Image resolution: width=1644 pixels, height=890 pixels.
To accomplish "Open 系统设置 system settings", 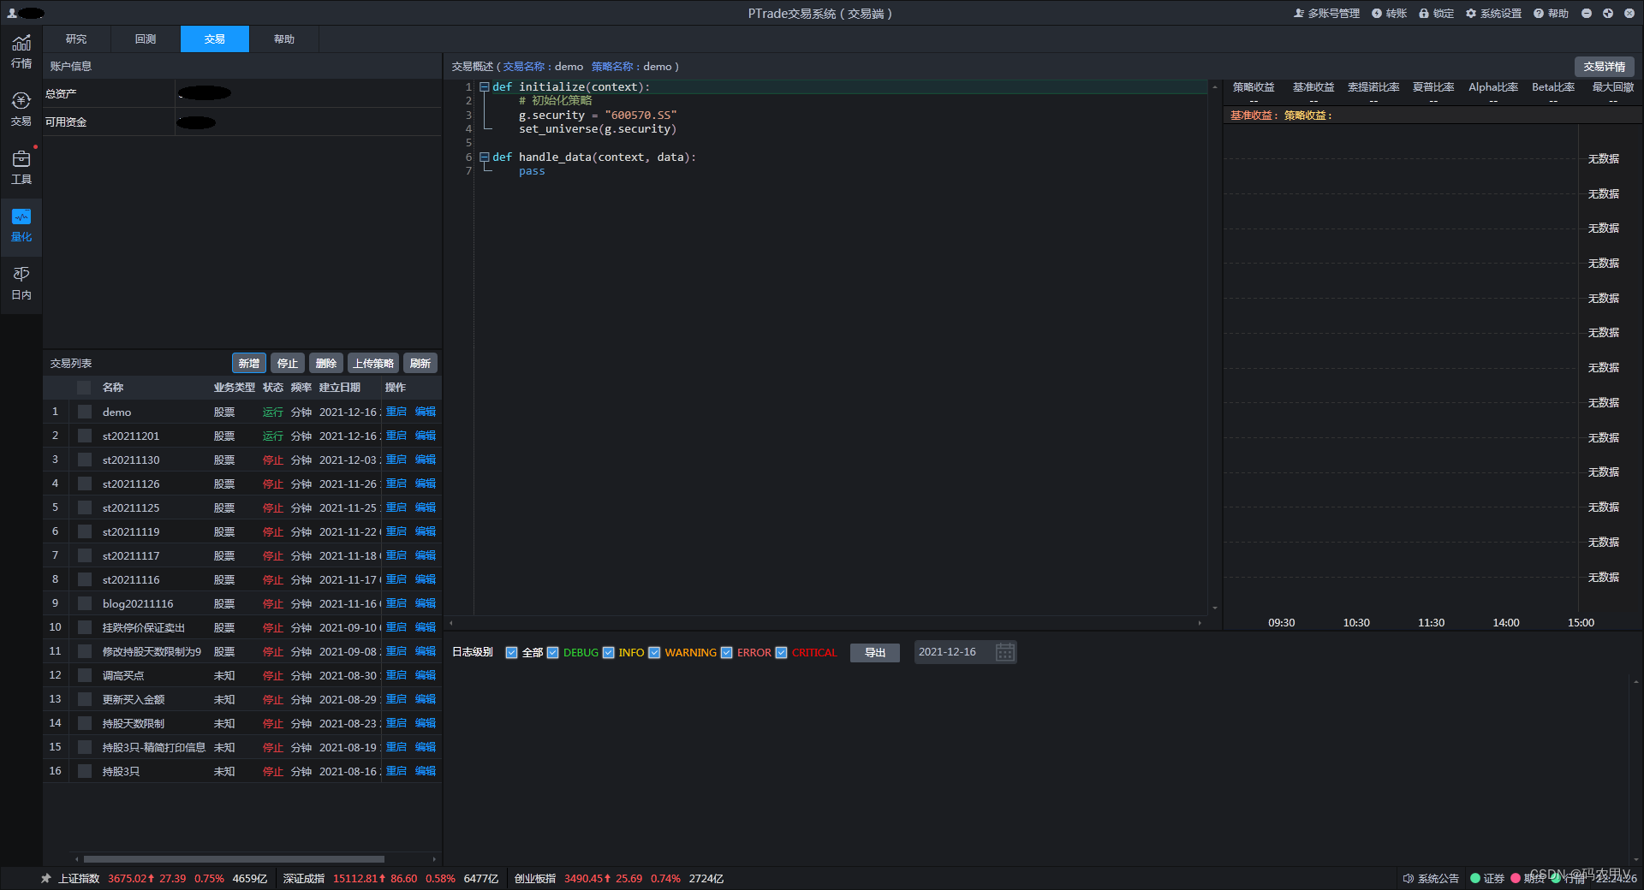I will click(x=1493, y=13).
